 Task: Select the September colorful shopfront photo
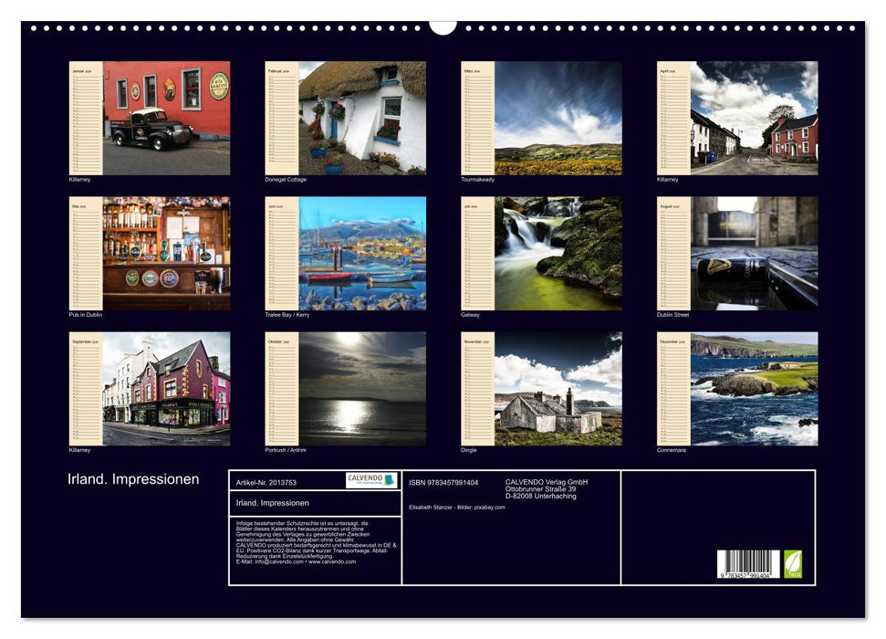pyautogui.click(x=166, y=388)
